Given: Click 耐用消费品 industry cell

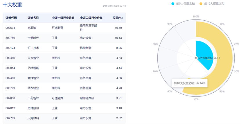Looking at the screenshot, I should coord(87,98).
